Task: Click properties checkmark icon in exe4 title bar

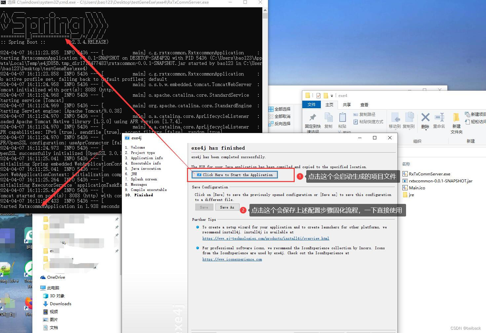Action: [x=318, y=96]
